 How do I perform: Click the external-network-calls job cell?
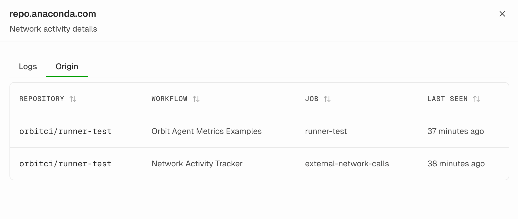click(x=347, y=164)
